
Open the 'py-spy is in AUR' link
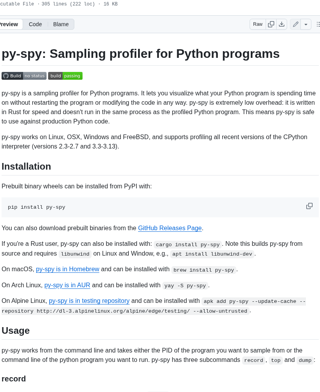pyautogui.click(x=67, y=285)
